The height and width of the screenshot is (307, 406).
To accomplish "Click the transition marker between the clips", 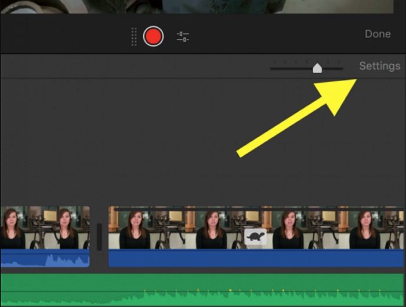I will (99, 237).
